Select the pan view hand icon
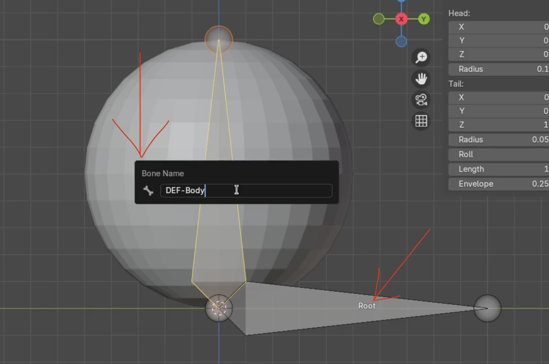549x364 pixels. pyautogui.click(x=421, y=79)
